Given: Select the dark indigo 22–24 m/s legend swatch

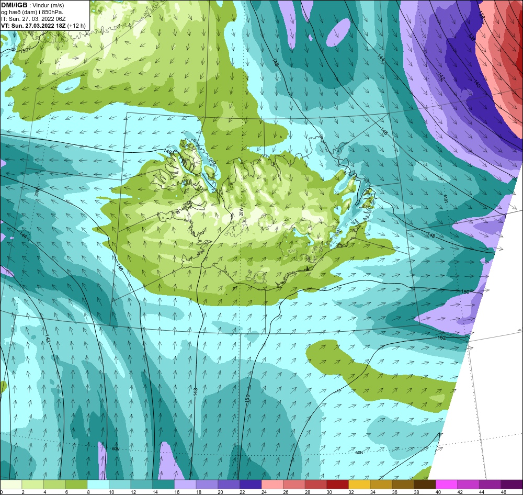Looking at the screenshot, I should 251,485.
